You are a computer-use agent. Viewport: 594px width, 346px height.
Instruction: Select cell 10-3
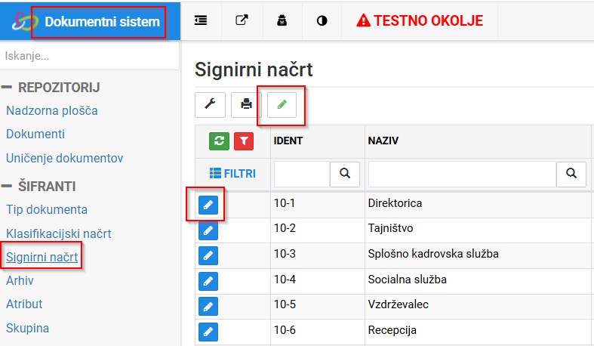318,256
